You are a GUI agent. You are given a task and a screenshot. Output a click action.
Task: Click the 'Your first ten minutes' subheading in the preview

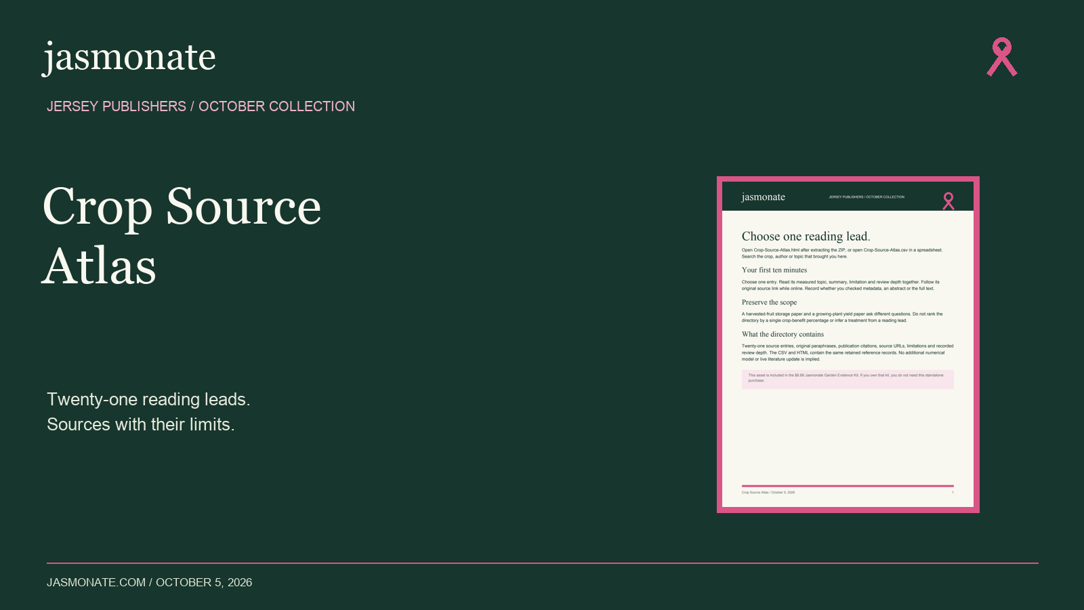774,270
